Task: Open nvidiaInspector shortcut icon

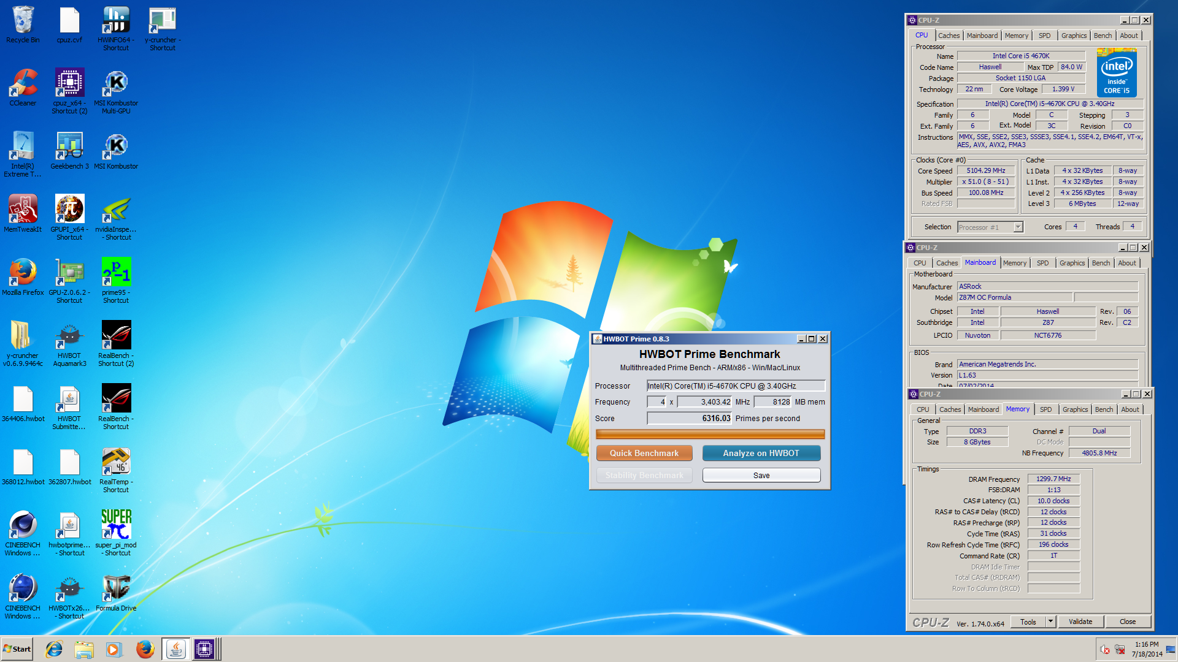Action: pos(116,218)
